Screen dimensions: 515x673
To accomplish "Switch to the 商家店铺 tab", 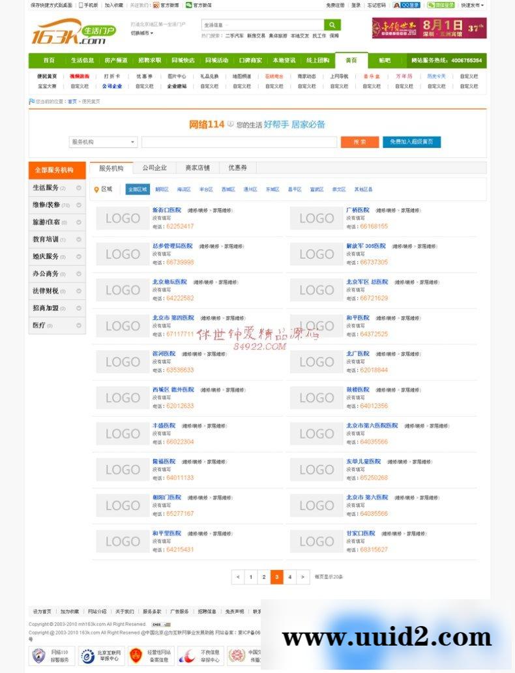I will point(198,168).
